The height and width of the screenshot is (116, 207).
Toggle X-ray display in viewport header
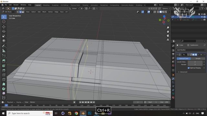[155, 12]
